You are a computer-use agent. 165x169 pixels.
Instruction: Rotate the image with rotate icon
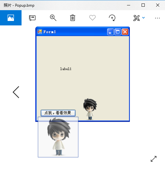point(112,18)
